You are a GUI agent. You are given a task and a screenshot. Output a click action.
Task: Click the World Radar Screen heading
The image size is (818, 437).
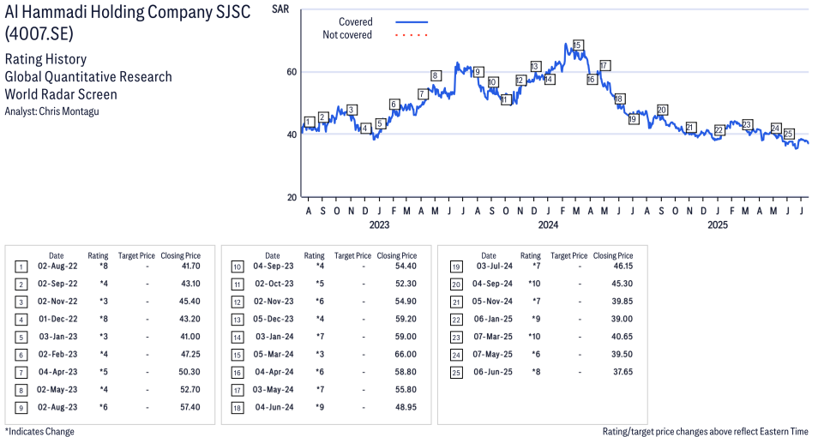(61, 94)
